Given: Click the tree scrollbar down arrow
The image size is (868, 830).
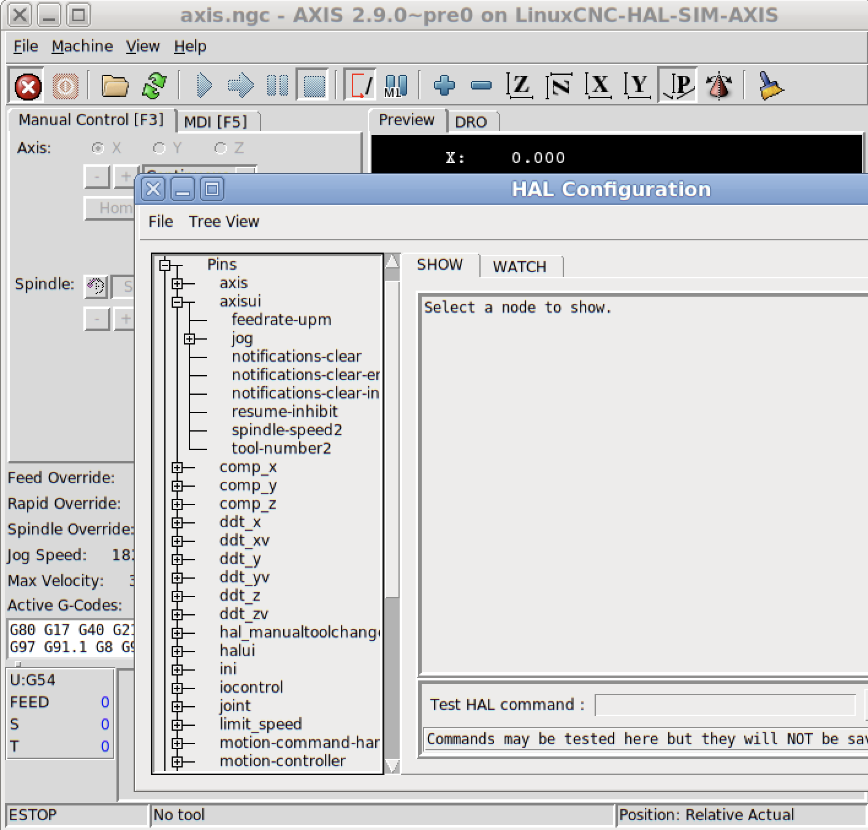Looking at the screenshot, I should pos(392,766).
